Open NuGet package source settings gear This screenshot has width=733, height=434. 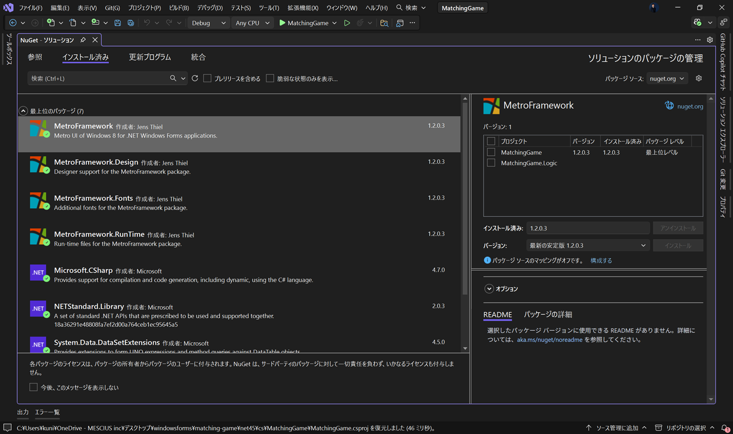[698, 78]
